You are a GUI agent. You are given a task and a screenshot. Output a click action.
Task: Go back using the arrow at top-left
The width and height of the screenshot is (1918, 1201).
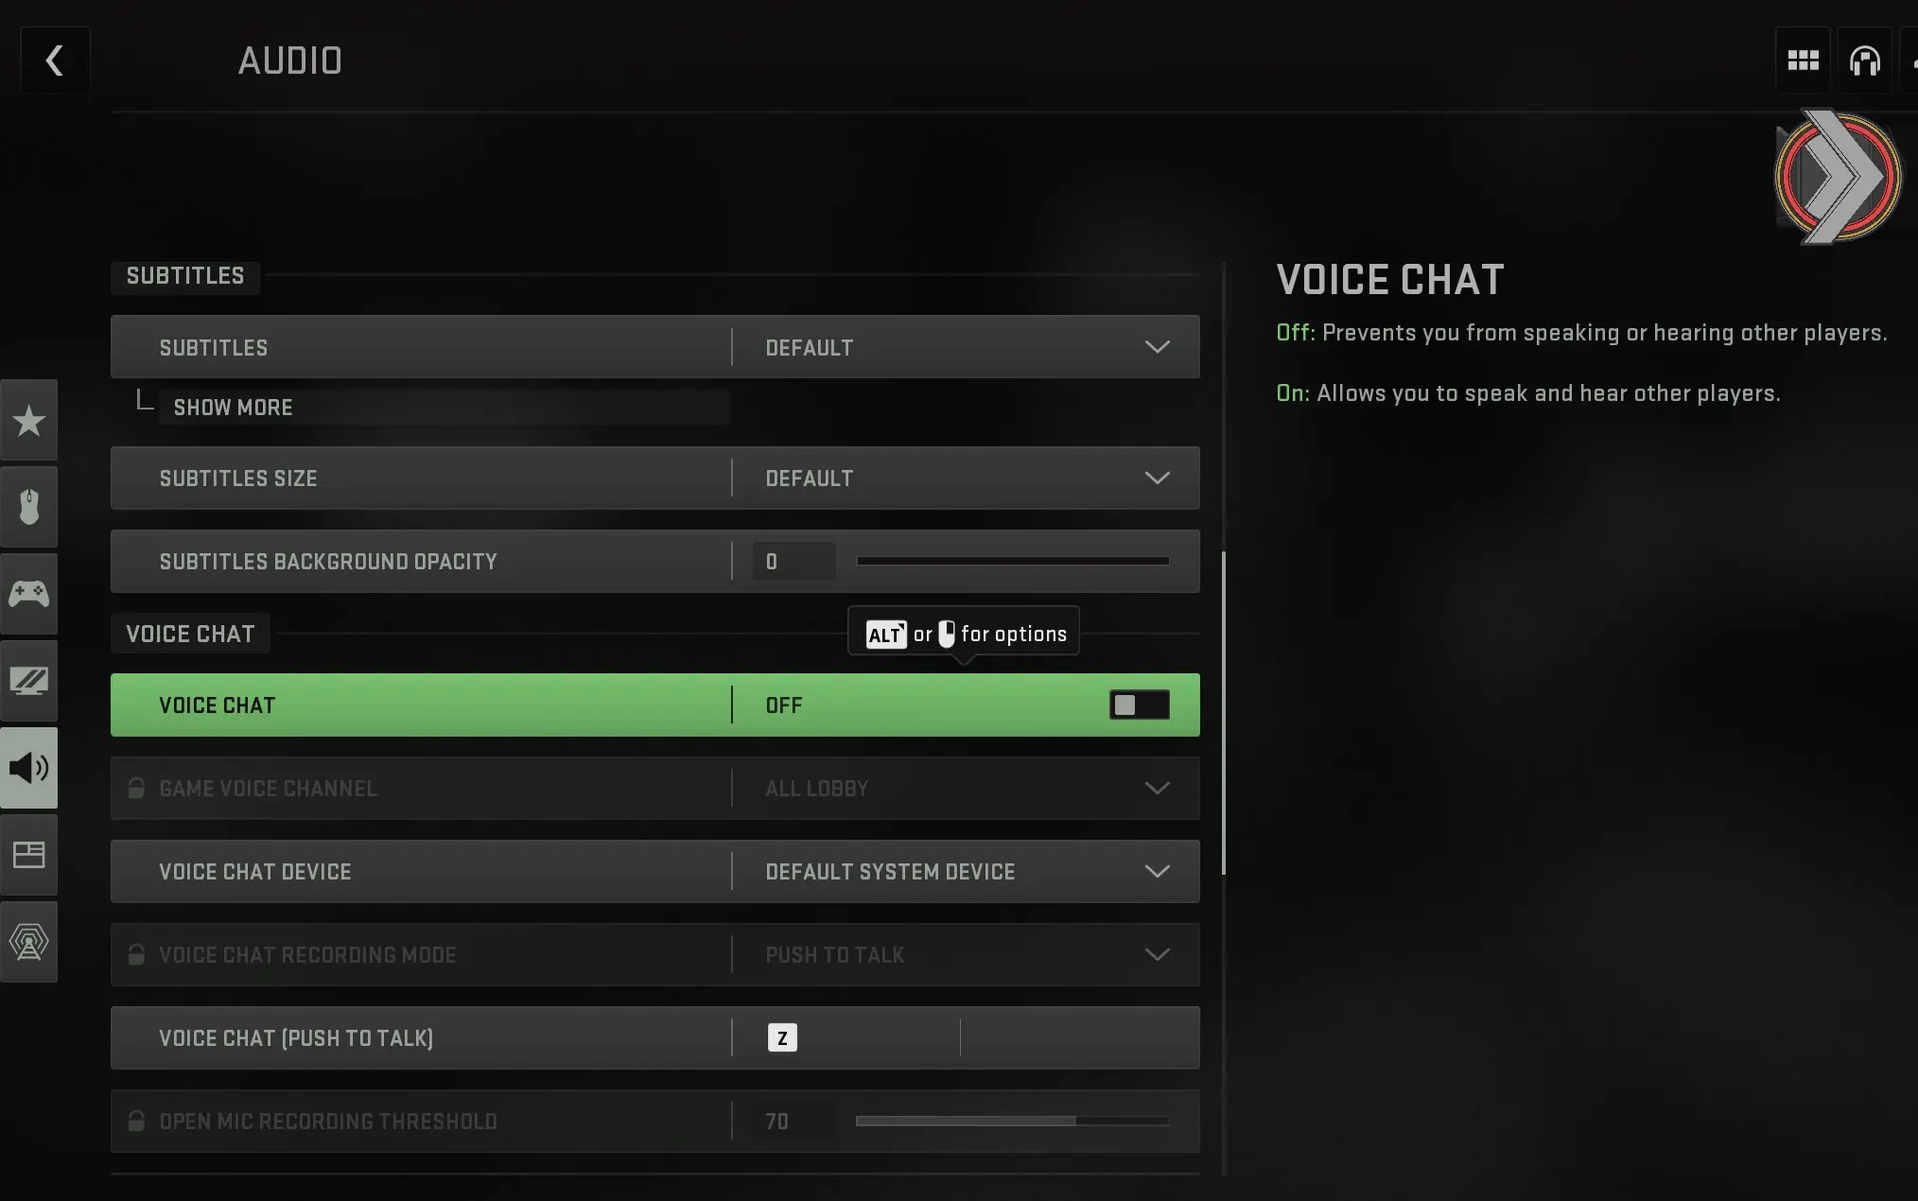tap(54, 60)
